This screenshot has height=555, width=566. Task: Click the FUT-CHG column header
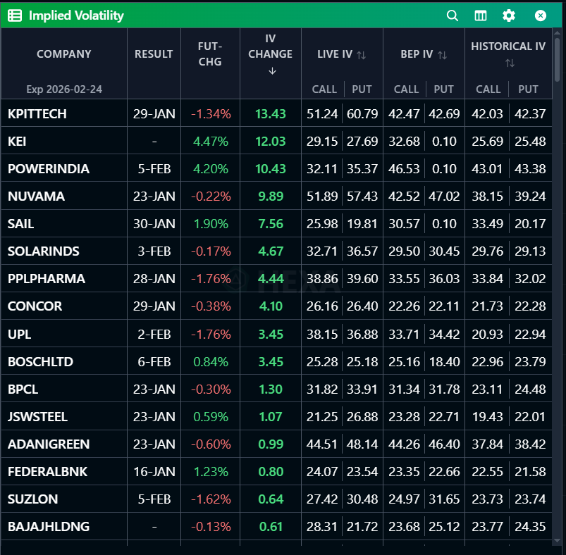210,54
